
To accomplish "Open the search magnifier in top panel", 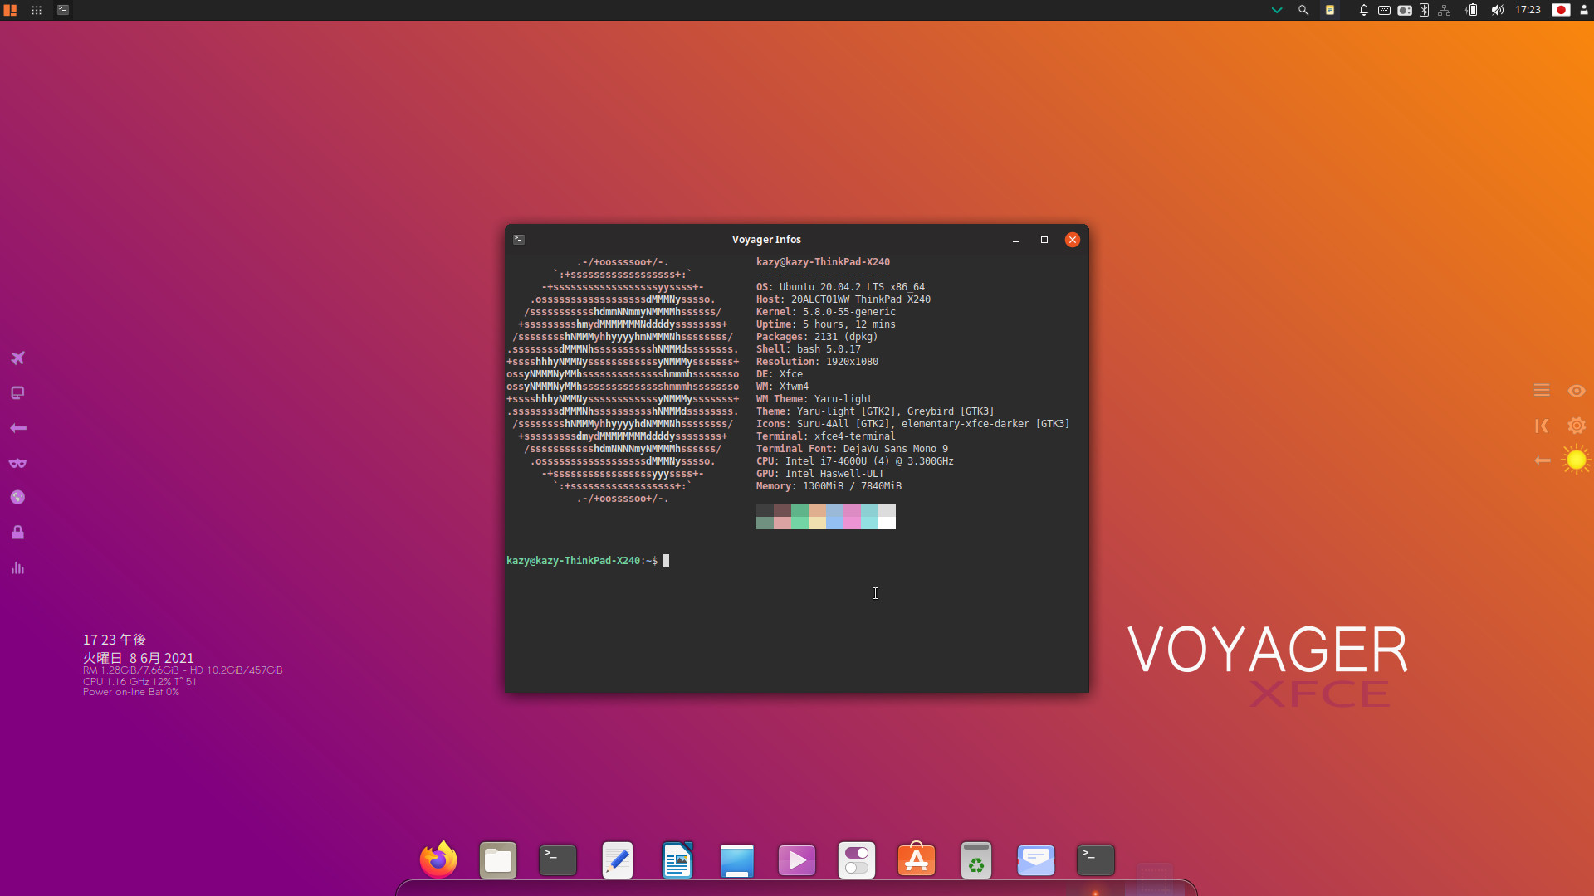I will tap(1303, 10).
